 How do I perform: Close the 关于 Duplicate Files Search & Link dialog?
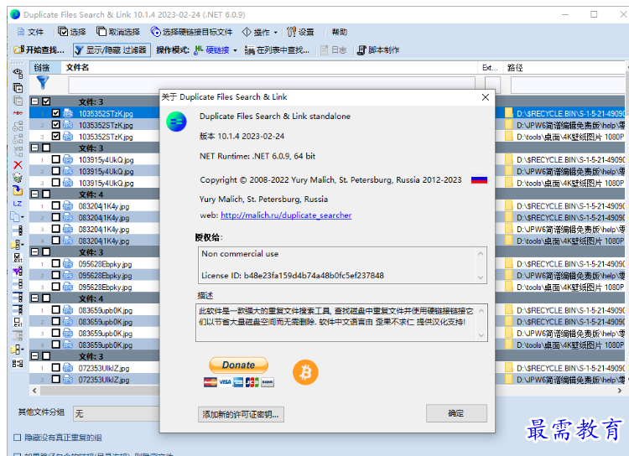[486, 97]
